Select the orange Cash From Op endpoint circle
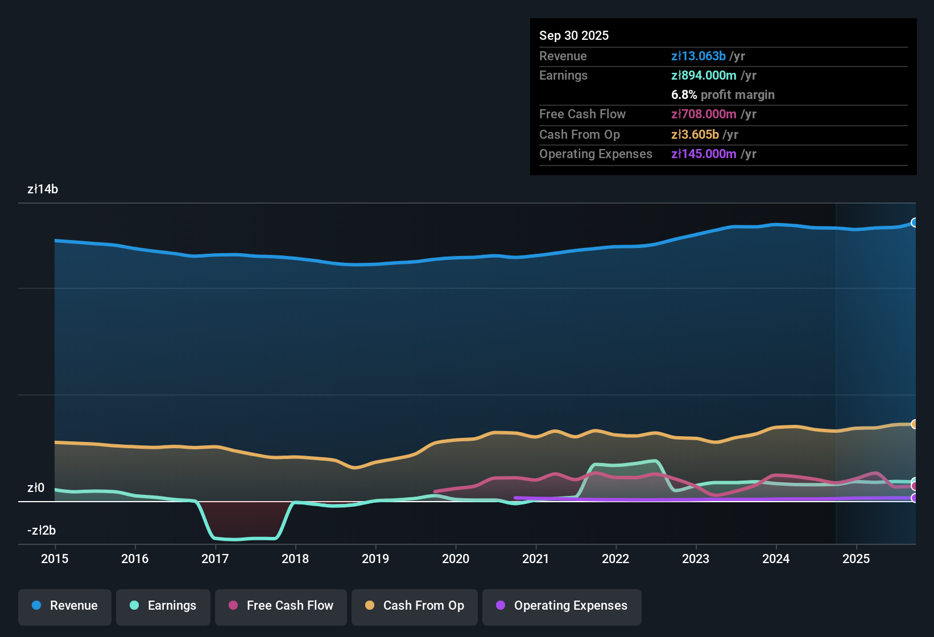Screen dimensions: 934x637 pyautogui.click(x=915, y=424)
